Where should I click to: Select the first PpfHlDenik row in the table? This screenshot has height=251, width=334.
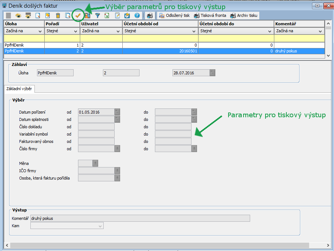(24, 45)
